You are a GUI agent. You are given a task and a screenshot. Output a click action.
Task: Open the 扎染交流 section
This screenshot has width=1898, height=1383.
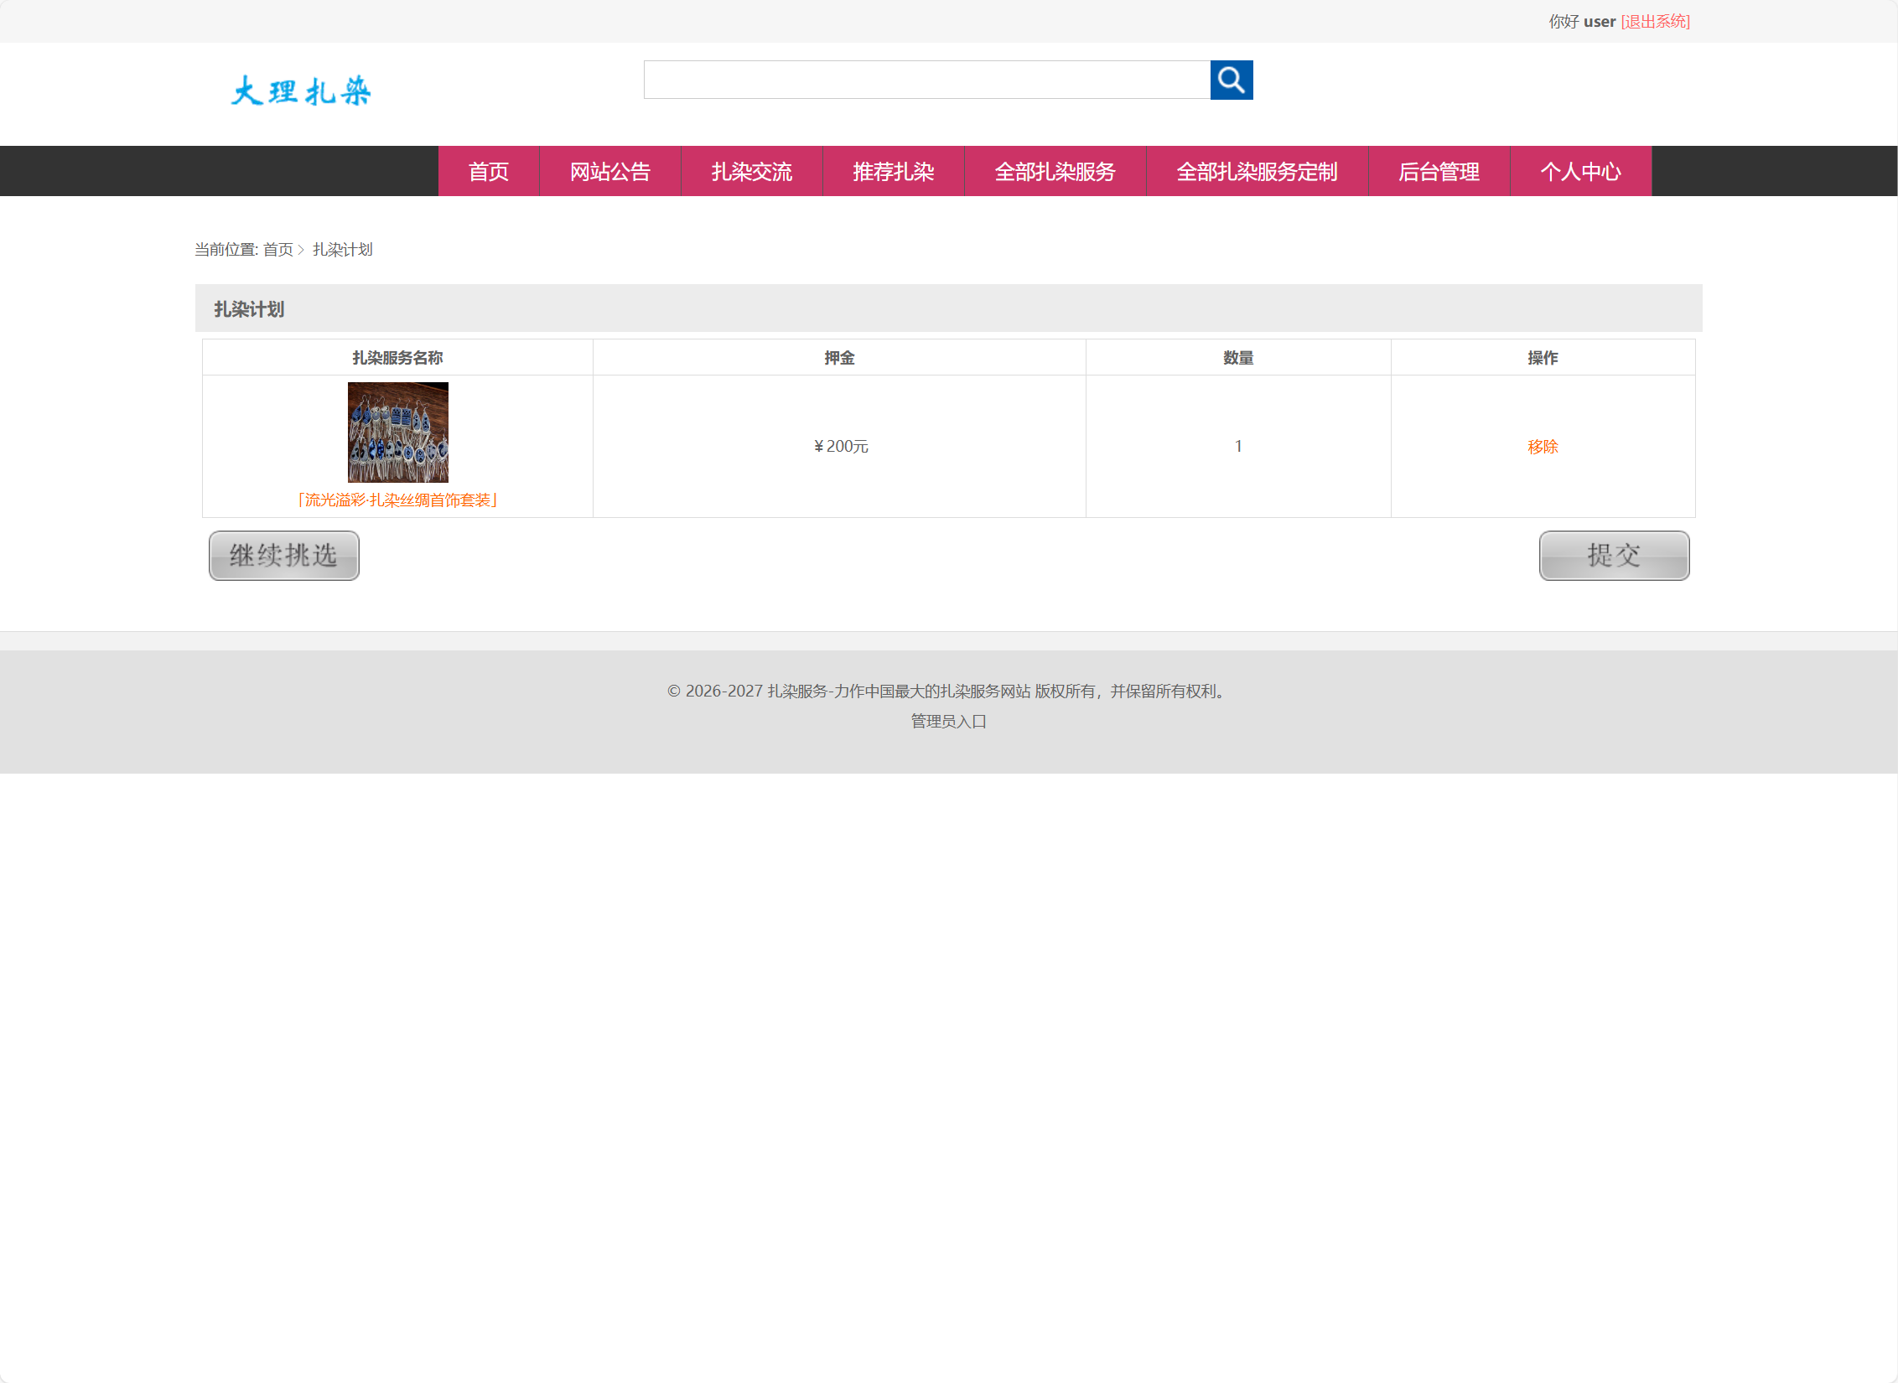751,171
